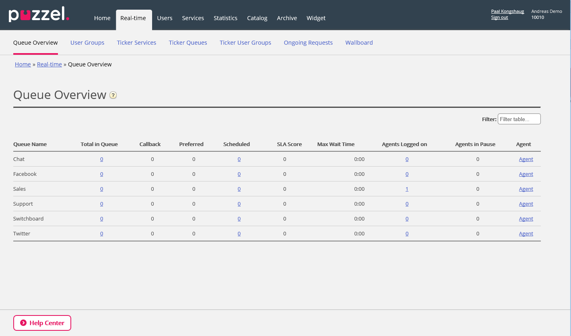Open the Help Center button
This screenshot has width=571, height=336.
point(42,323)
